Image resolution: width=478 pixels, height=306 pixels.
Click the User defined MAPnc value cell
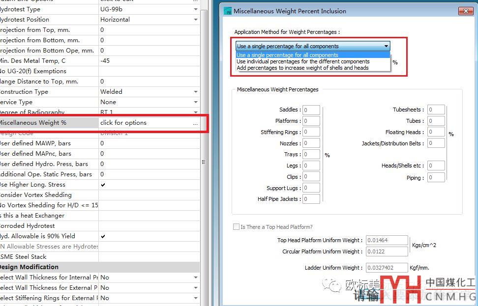coord(149,154)
